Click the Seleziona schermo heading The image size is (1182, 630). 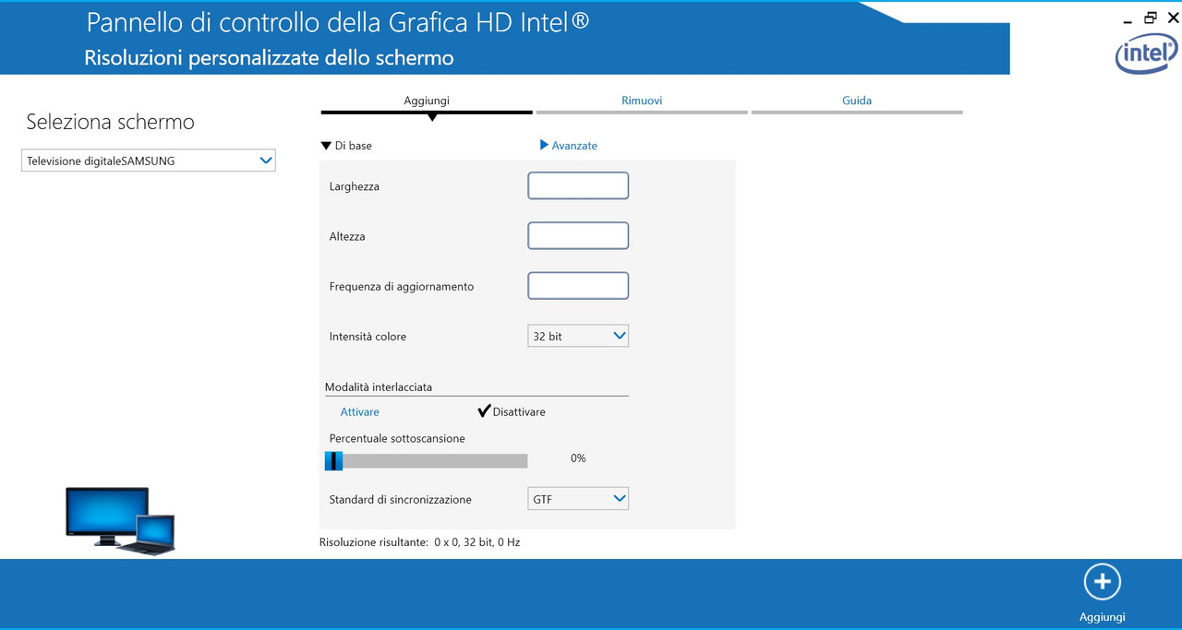(x=110, y=122)
